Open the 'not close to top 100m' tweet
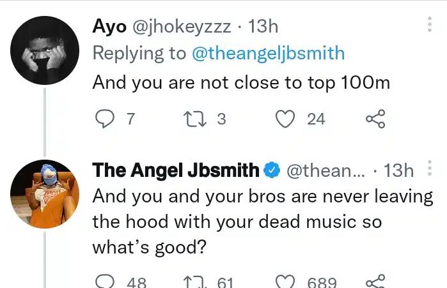 (241, 82)
